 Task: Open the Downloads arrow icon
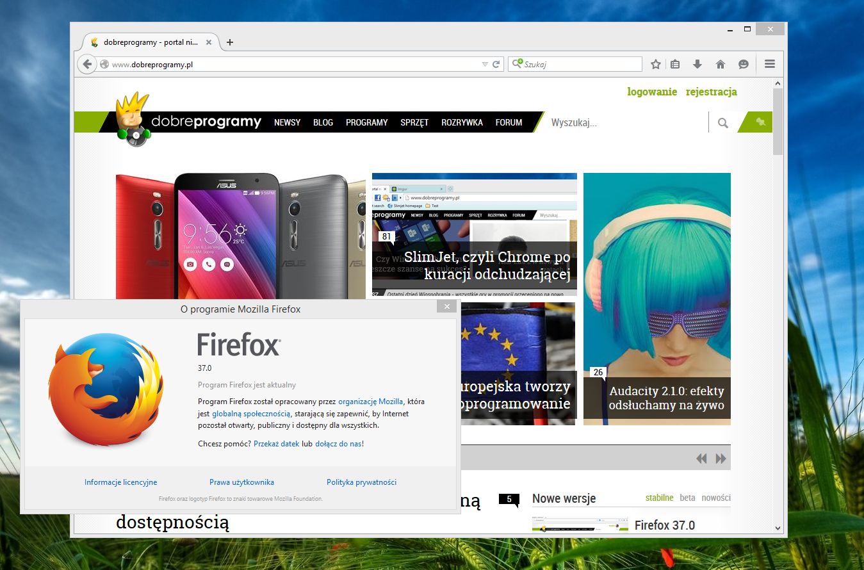click(x=697, y=64)
